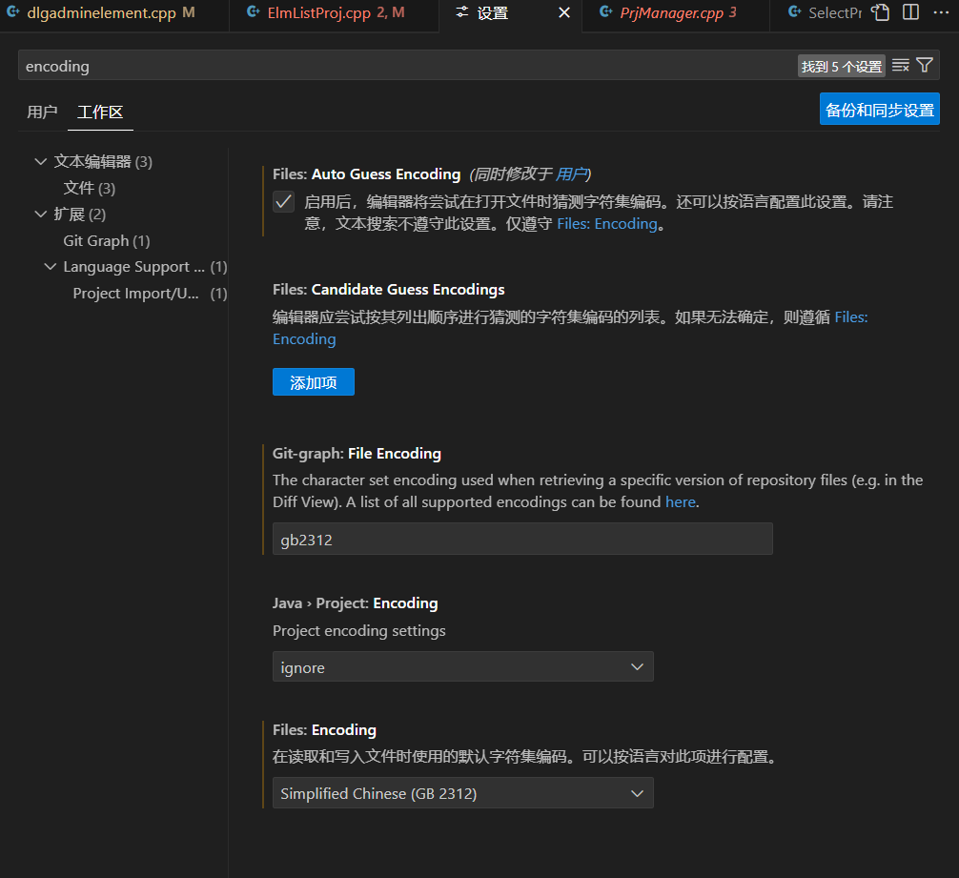
Task: Clear the settings search filter icon
Action: click(900, 65)
